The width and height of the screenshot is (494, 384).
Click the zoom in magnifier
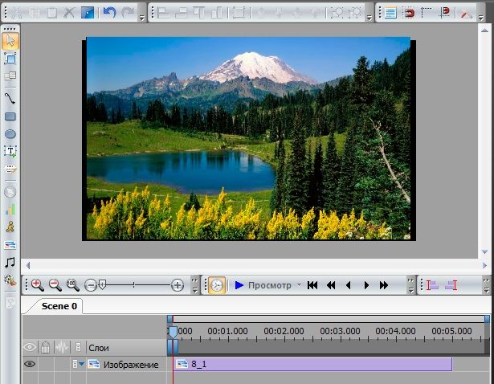click(38, 284)
